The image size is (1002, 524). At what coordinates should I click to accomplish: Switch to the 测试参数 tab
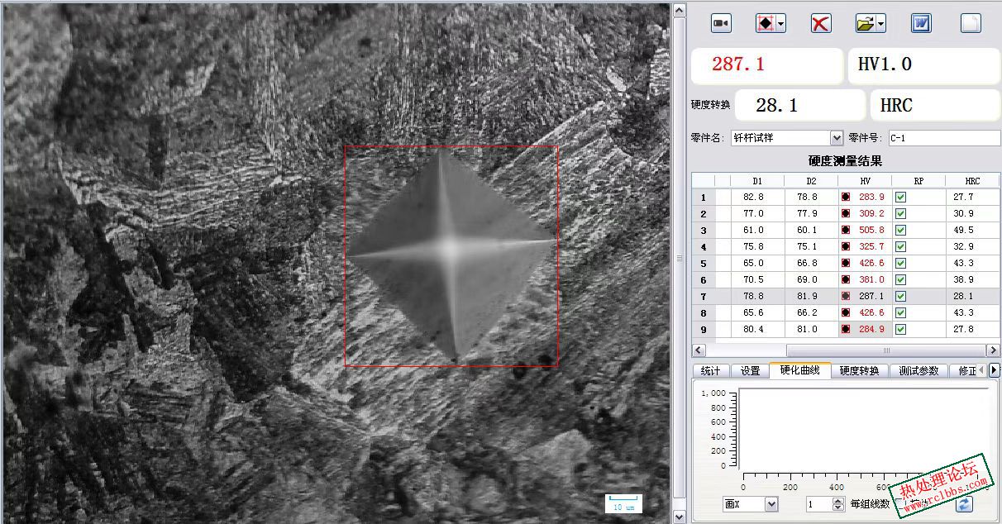(x=919, y=370)
